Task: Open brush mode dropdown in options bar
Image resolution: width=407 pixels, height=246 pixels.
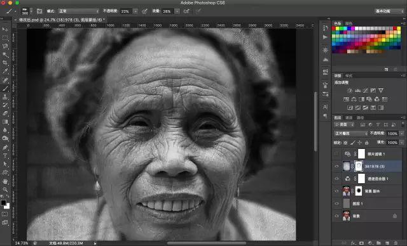Action: point(79,11)
